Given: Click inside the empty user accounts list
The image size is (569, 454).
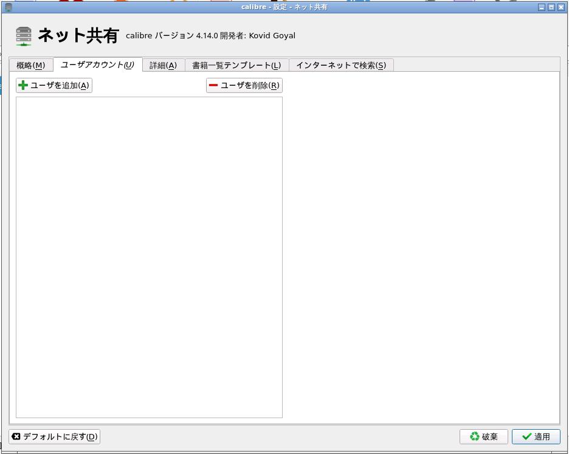Looking at the screenshot, I should [149, 257].
